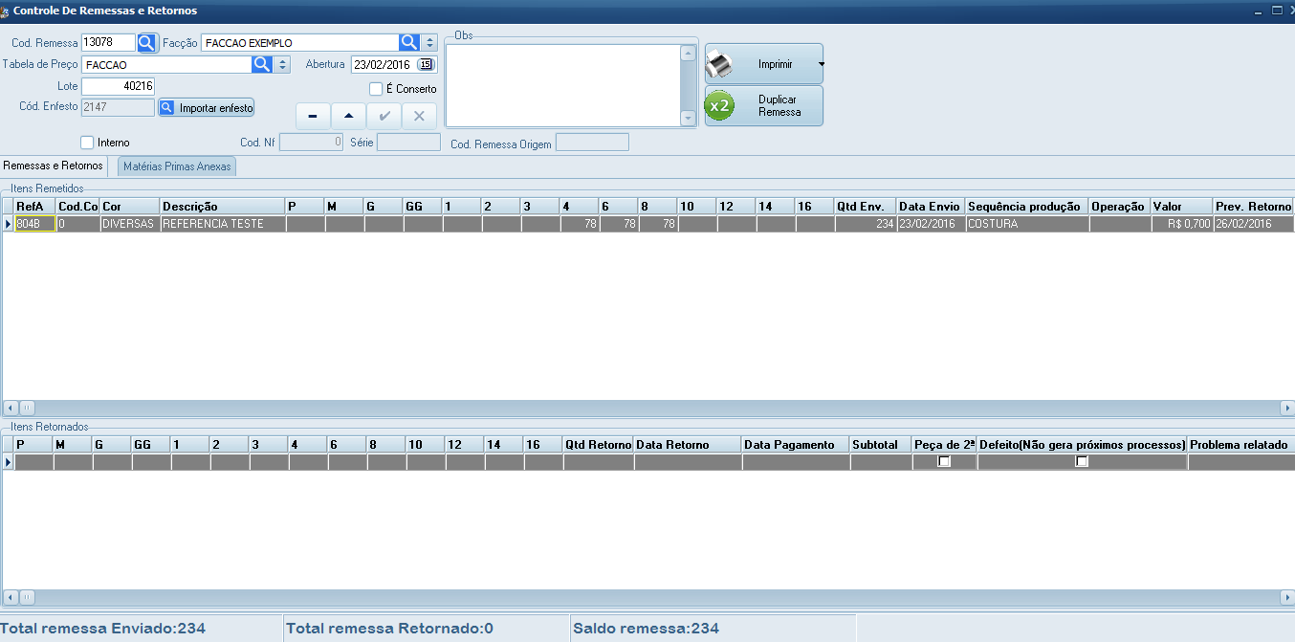The height and width of the screenshot is (642, 1295).
Task: Click the Tabela de Preço search icon
Action: point(262,65)
